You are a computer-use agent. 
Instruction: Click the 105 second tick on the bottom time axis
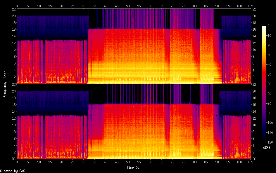251,161
